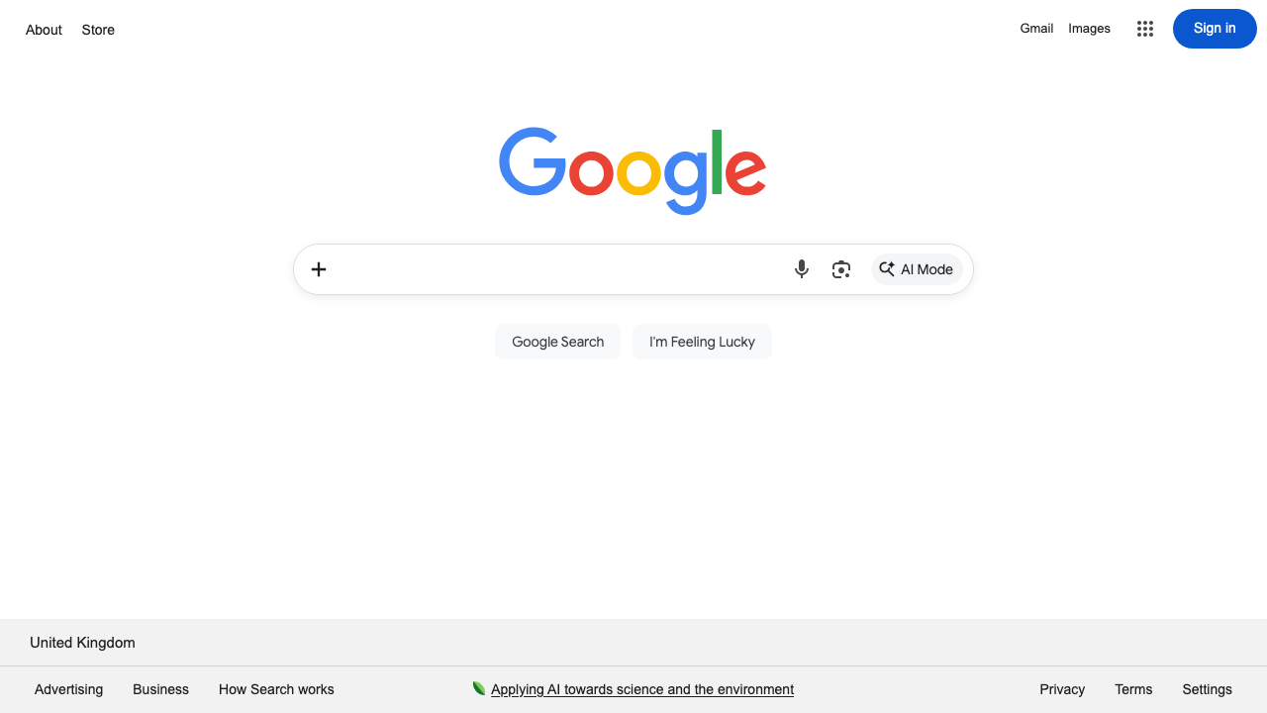Screen dimensions: 1267x713
Task: Open the Settings menu in footer
Action: 1207,689
